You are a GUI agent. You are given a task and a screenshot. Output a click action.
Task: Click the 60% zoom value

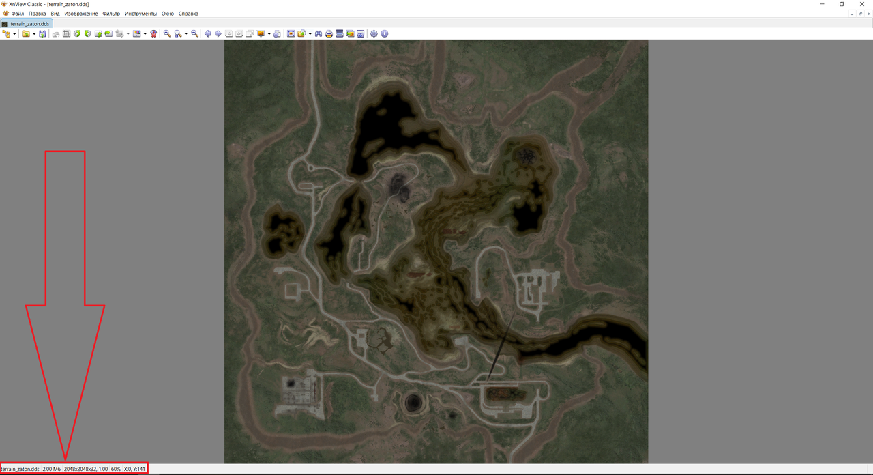pyautogui.click(x=116, y=470)
